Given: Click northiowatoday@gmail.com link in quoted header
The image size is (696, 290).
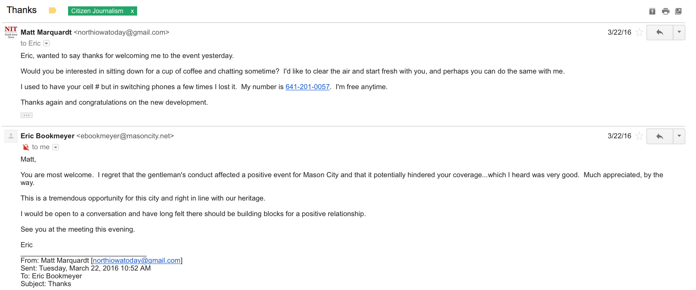Looking at the screenshot, I should tap(136, 261).
